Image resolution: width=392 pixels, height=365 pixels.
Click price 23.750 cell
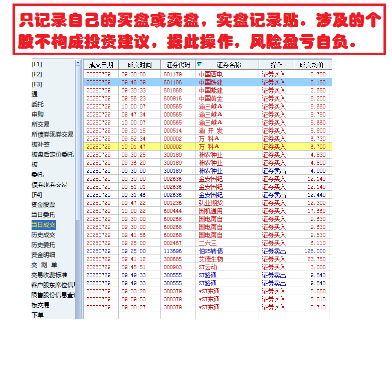(316, 259)
